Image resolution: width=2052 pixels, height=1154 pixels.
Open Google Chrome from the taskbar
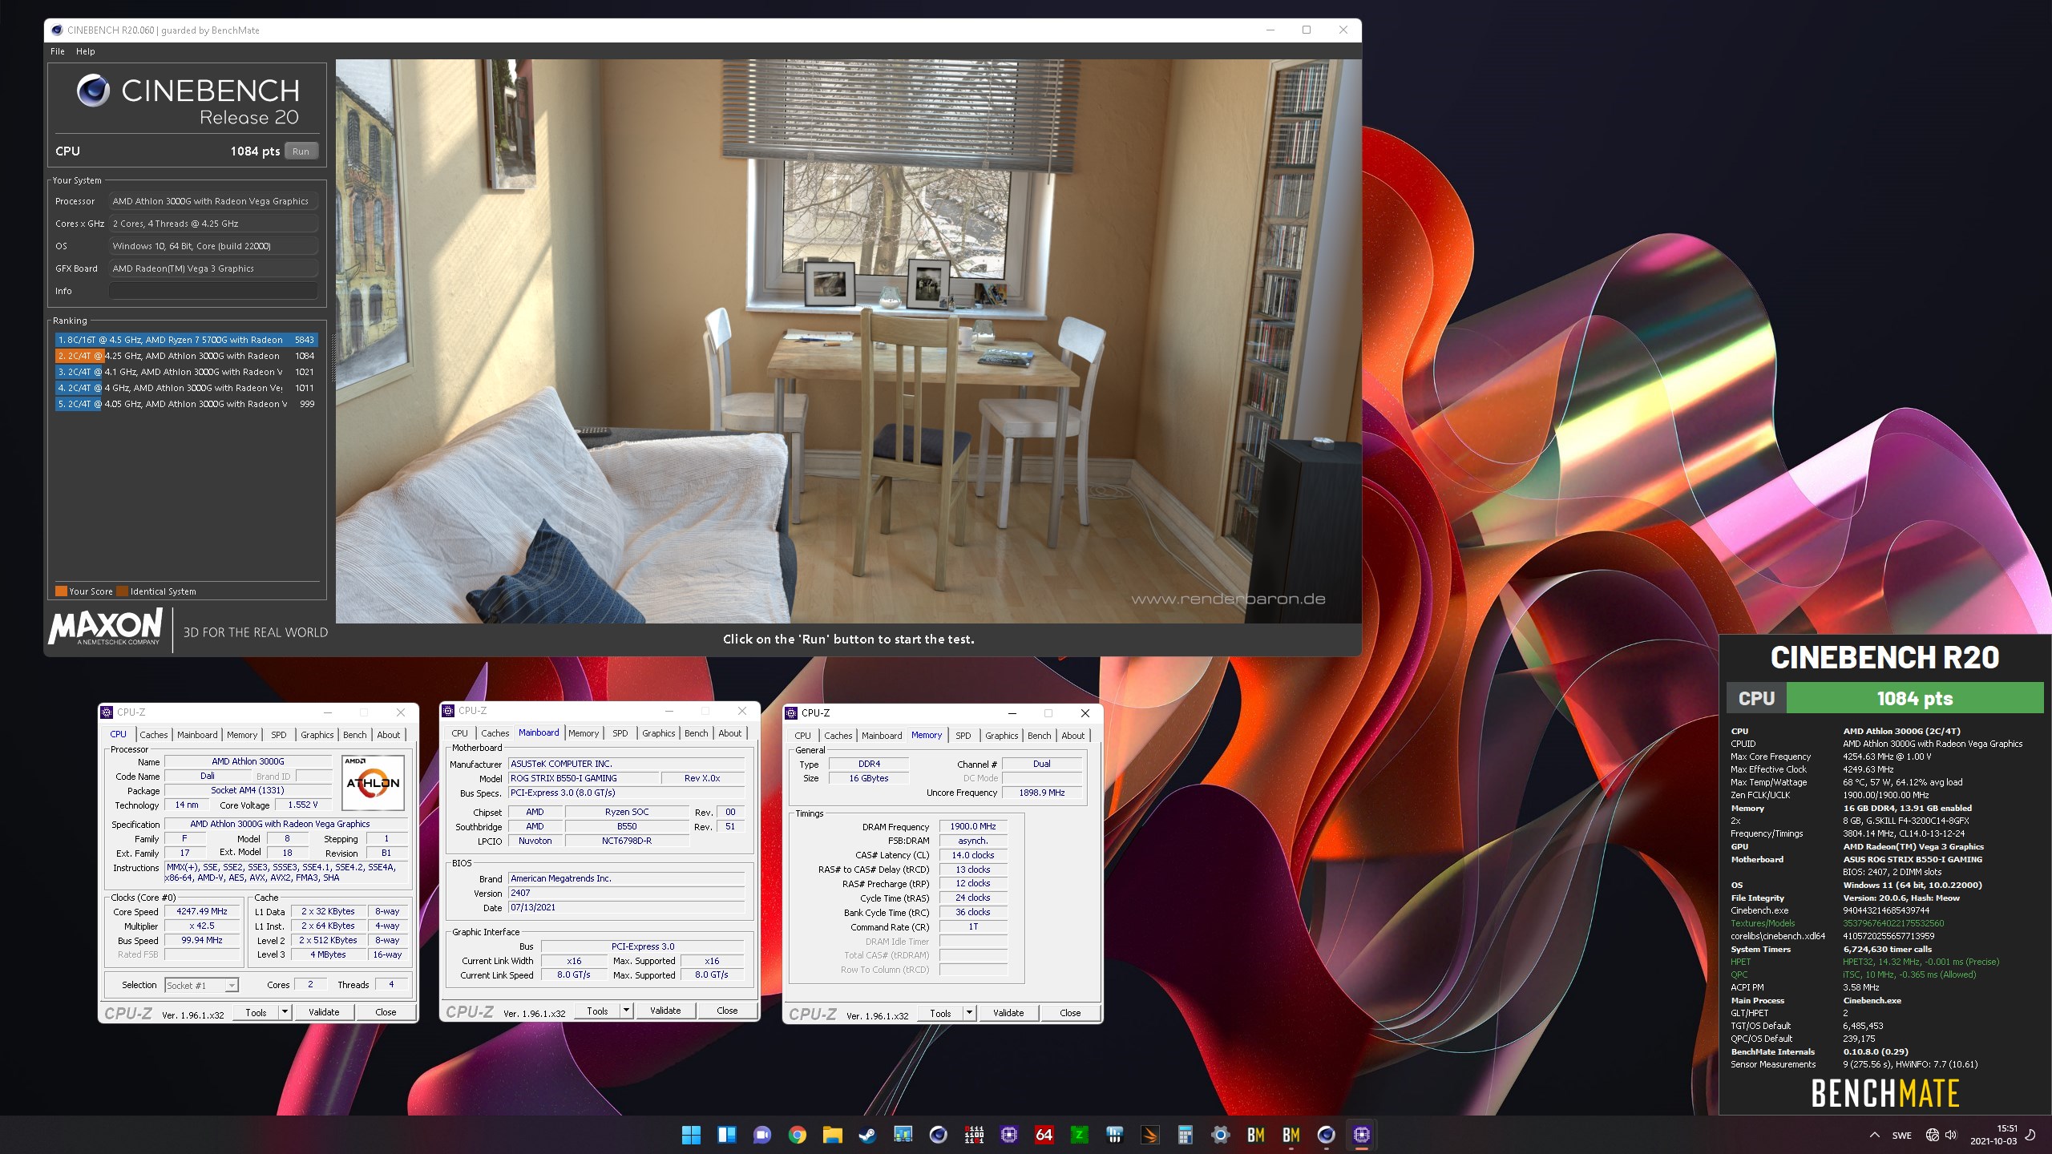coord(797,1135)
